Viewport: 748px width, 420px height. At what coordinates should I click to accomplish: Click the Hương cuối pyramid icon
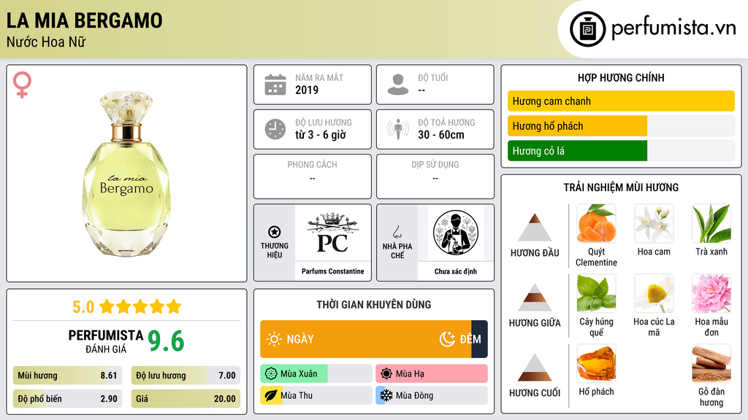click(535, 367)
